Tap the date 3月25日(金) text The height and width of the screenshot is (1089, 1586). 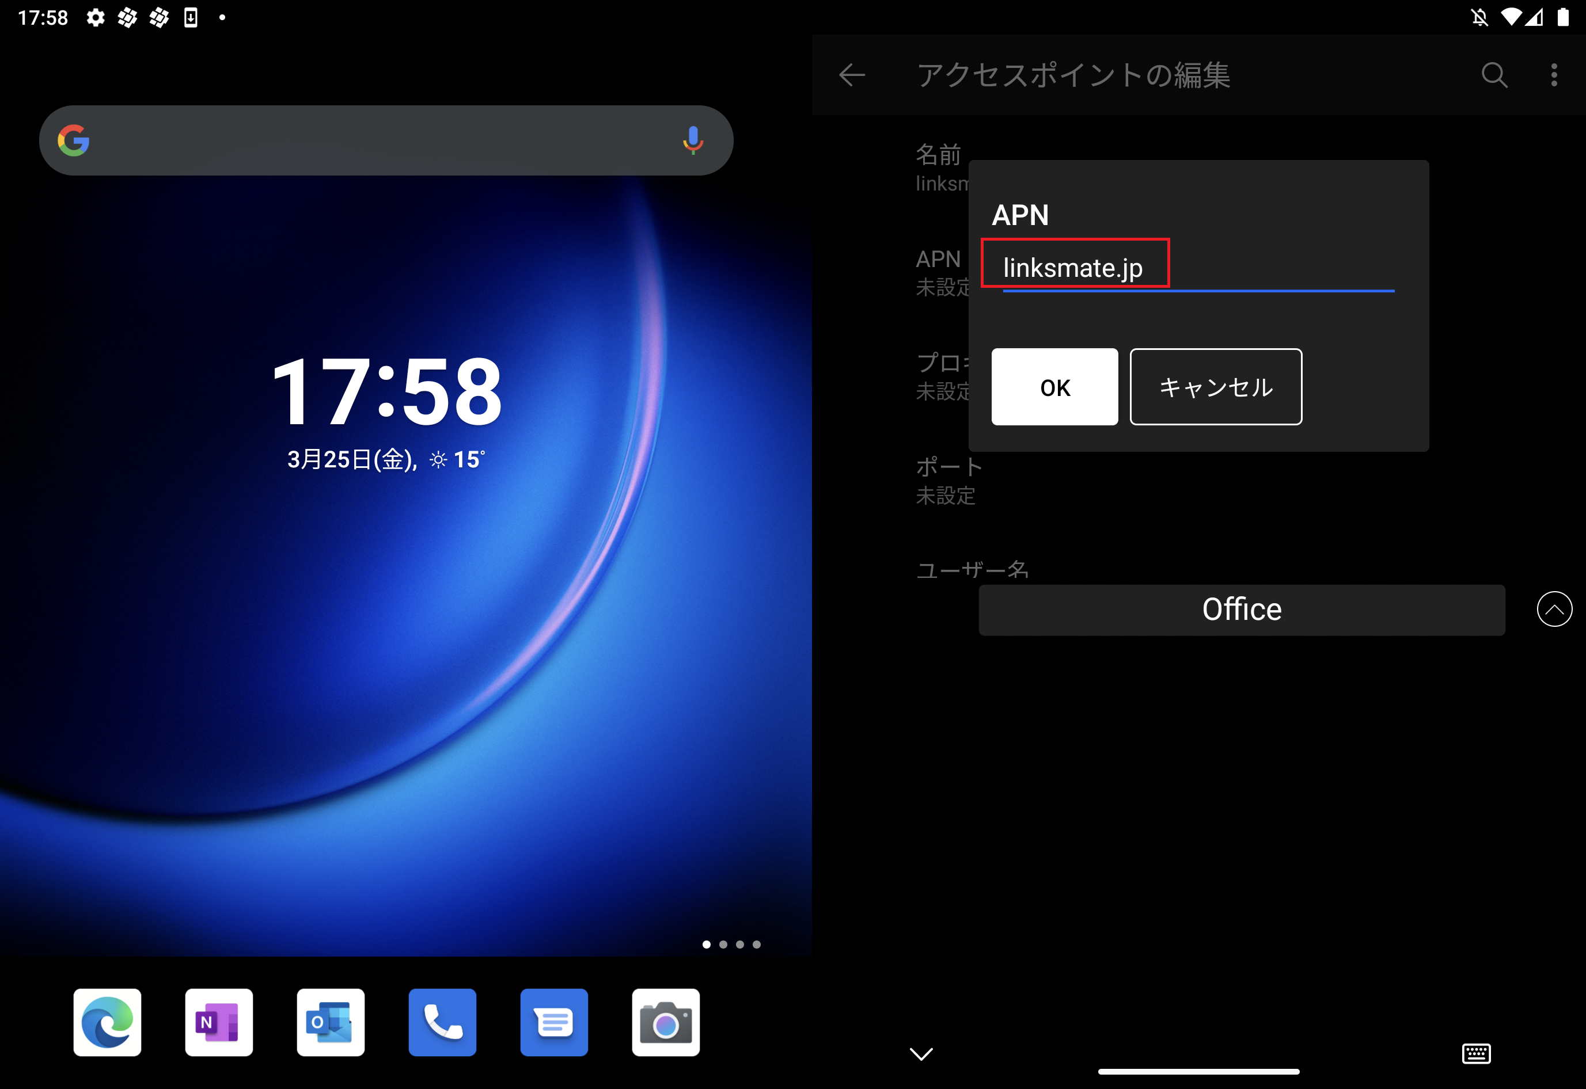click(x=352, y=460)
